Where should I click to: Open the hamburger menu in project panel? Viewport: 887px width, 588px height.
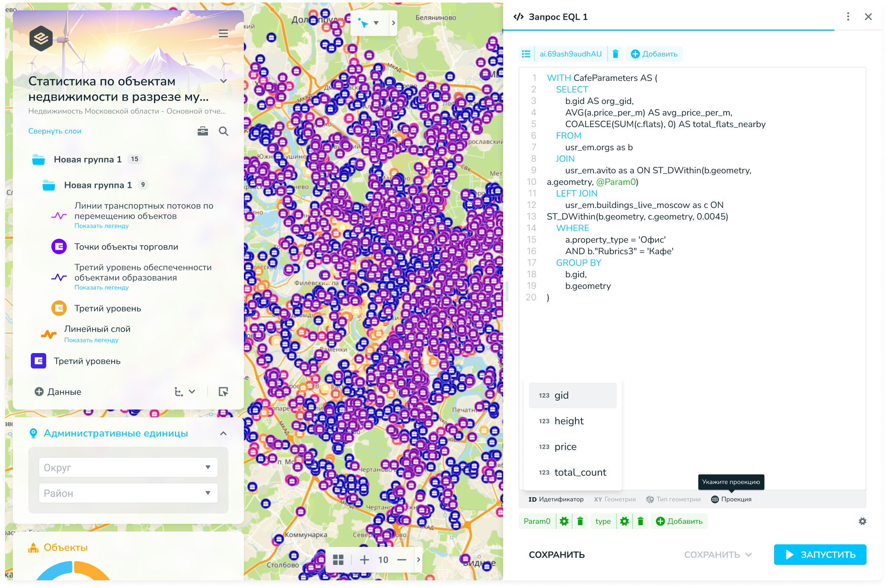(223, 34)
